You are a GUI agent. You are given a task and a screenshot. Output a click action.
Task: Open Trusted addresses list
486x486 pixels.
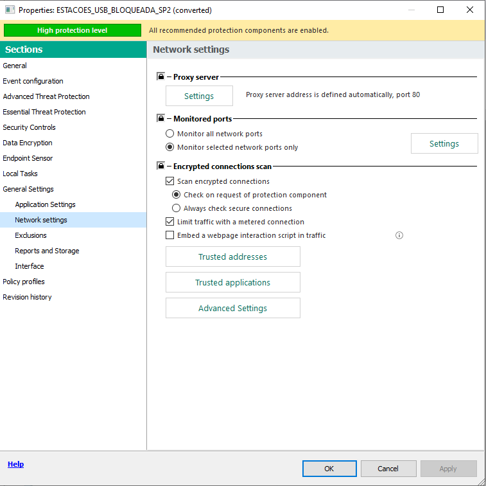[232, 256]
